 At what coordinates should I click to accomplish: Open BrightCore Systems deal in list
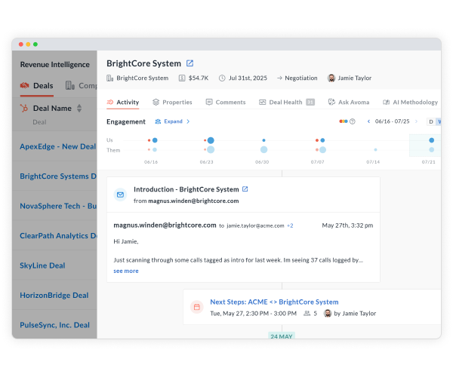pyautogui.click(x=58, y=176)
